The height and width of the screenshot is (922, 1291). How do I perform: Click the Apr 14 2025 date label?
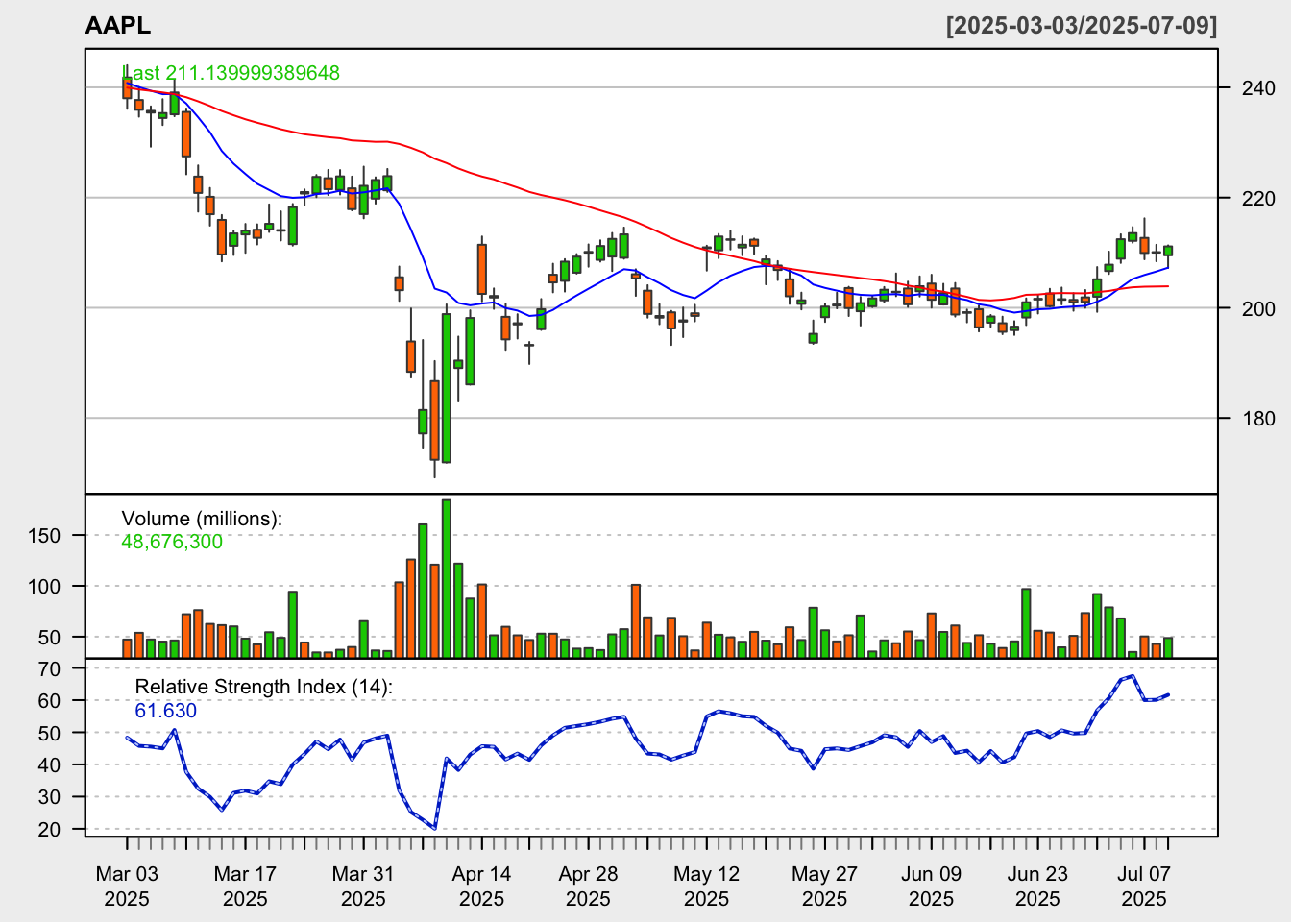pos(481,886)
